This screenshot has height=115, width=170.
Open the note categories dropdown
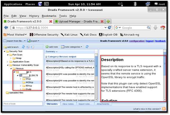click(x=72, y=47)
